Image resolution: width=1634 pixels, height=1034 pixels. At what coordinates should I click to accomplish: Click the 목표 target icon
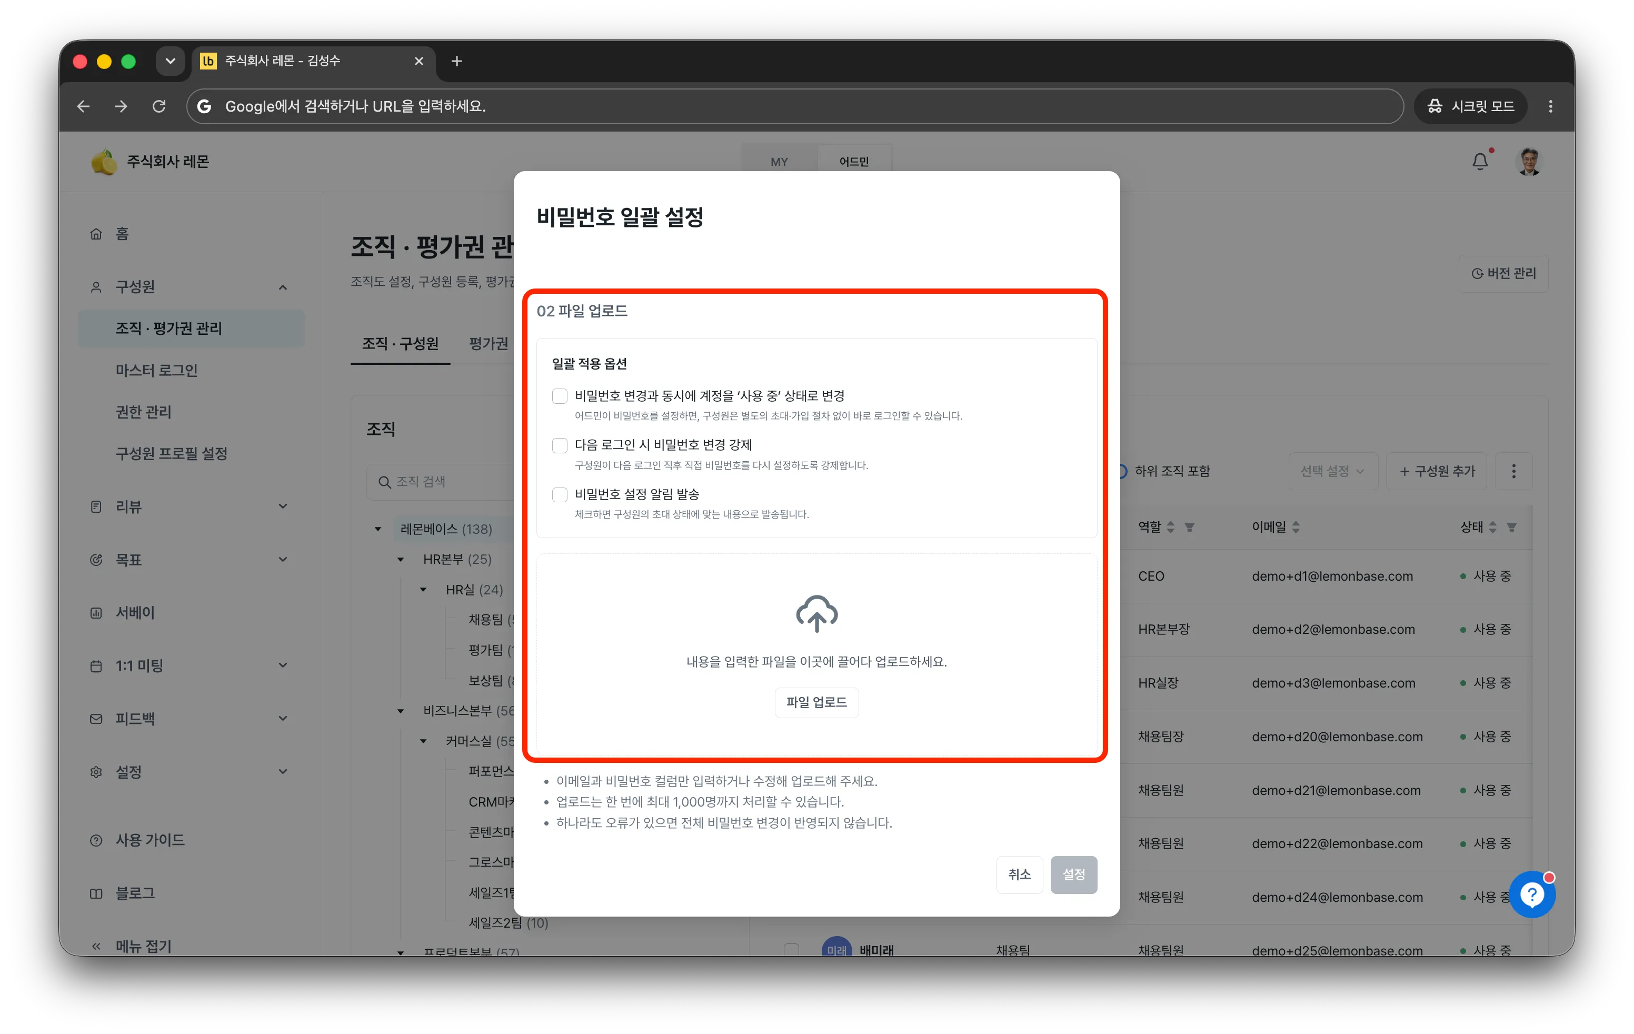point(96,560)
